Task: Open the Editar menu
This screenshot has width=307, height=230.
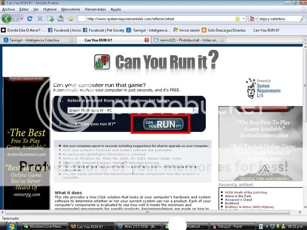Action: coord(24,9)
